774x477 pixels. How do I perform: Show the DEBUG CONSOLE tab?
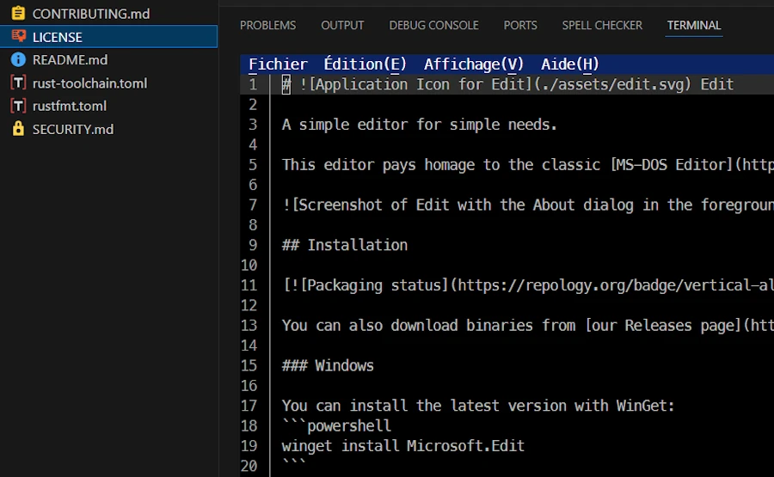[433, 26]
